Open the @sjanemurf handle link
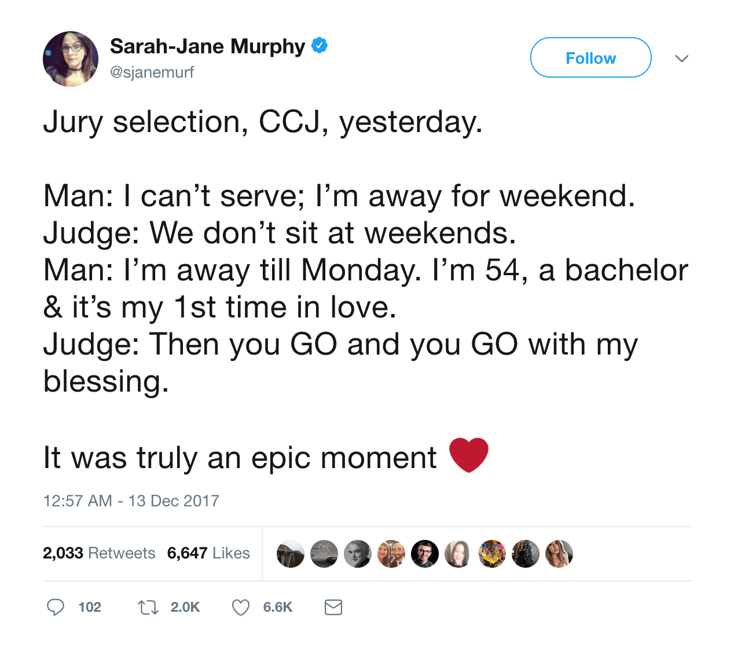Viewport: 734px width, 650px height. click(x=152, y=72)
